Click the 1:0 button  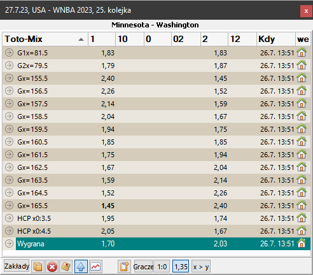point(162,267)
